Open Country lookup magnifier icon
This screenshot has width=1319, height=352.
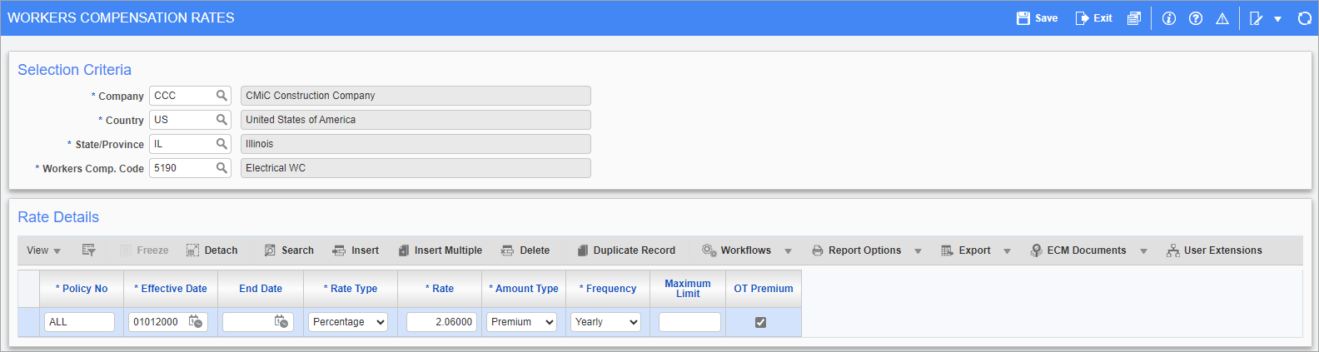point(221,120)
